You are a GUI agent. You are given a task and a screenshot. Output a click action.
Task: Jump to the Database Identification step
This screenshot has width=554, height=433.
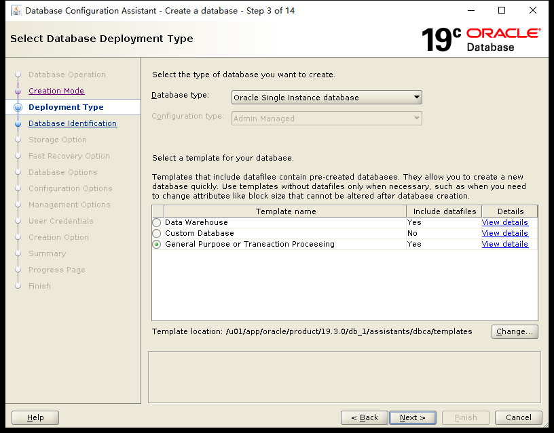pos(73,123)
